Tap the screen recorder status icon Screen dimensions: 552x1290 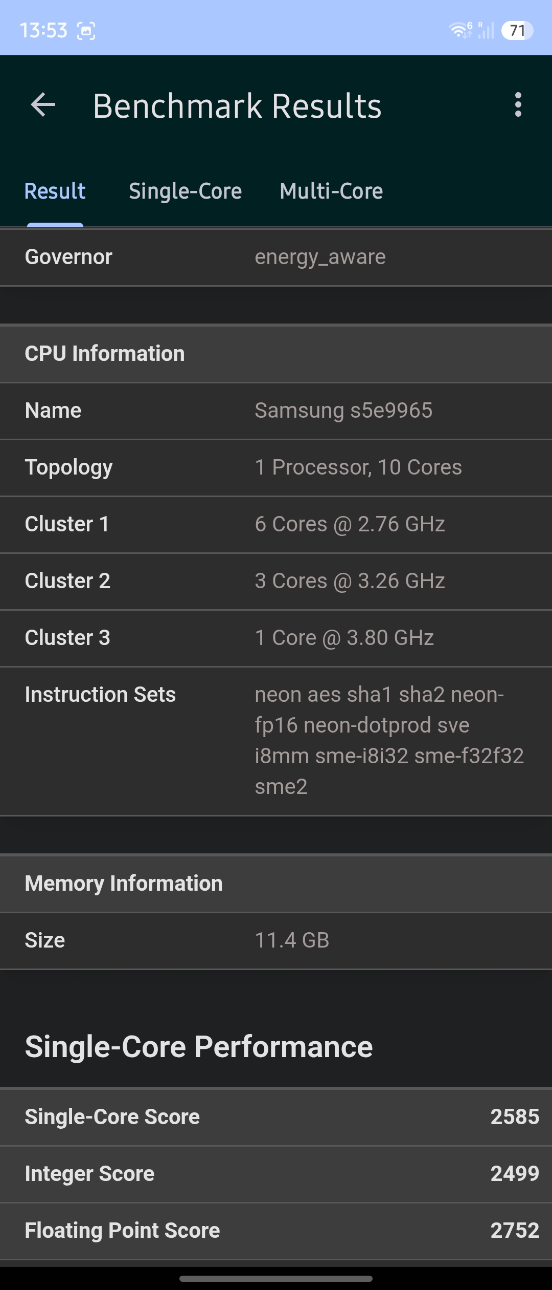click(86, 31)
